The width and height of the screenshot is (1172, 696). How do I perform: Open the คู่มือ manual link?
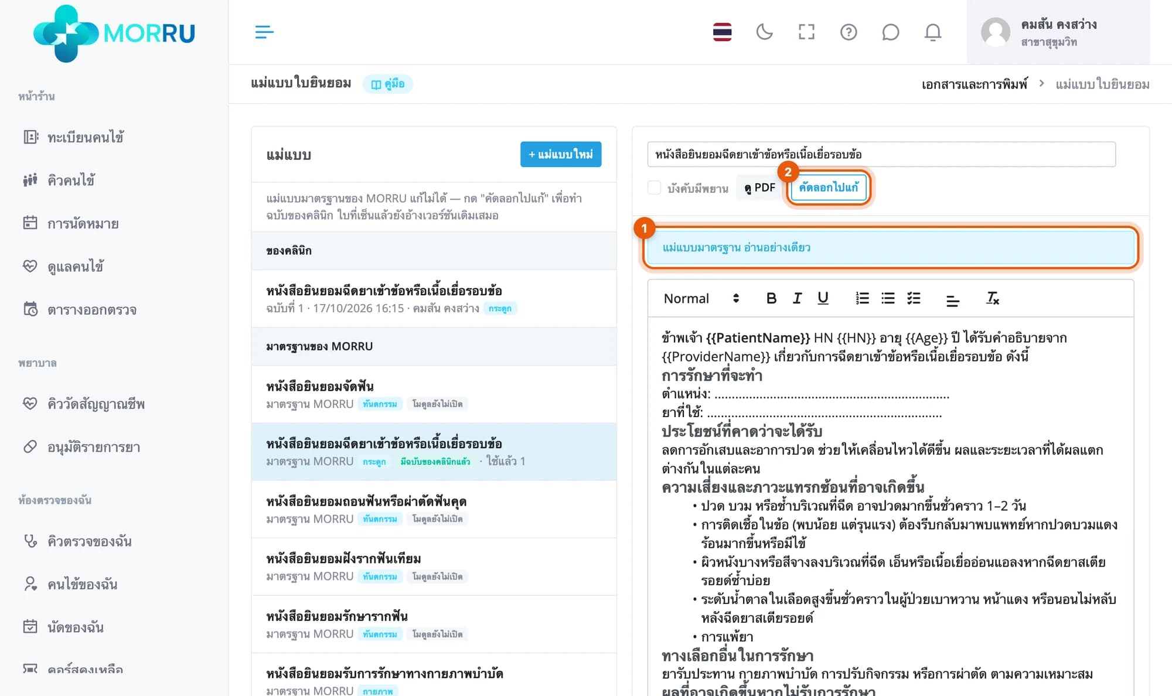click(x=388, y=84)
